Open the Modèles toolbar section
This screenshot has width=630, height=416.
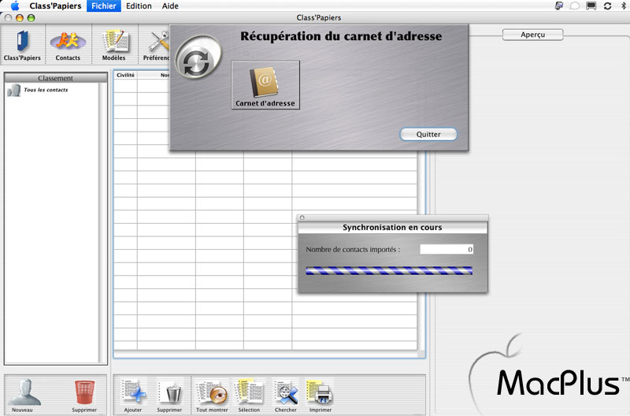coord(113,45)
